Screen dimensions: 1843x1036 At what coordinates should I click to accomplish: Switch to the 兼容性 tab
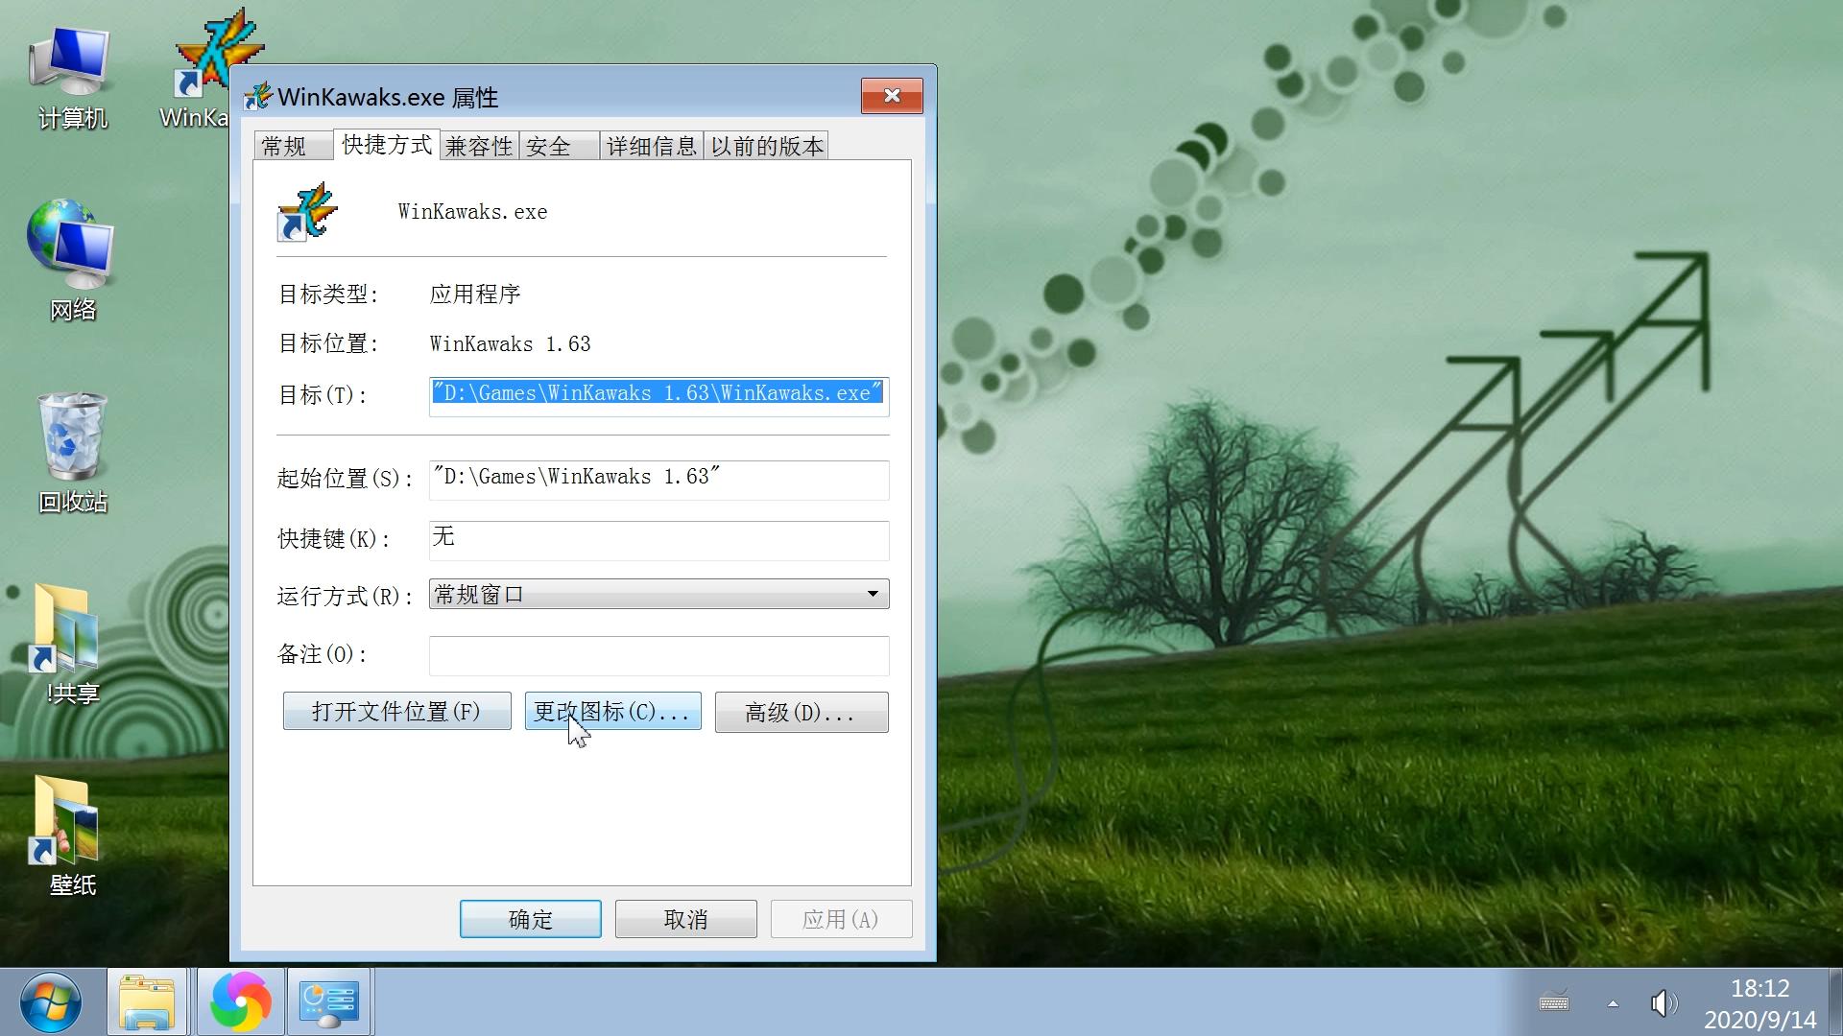pos(478,145)
